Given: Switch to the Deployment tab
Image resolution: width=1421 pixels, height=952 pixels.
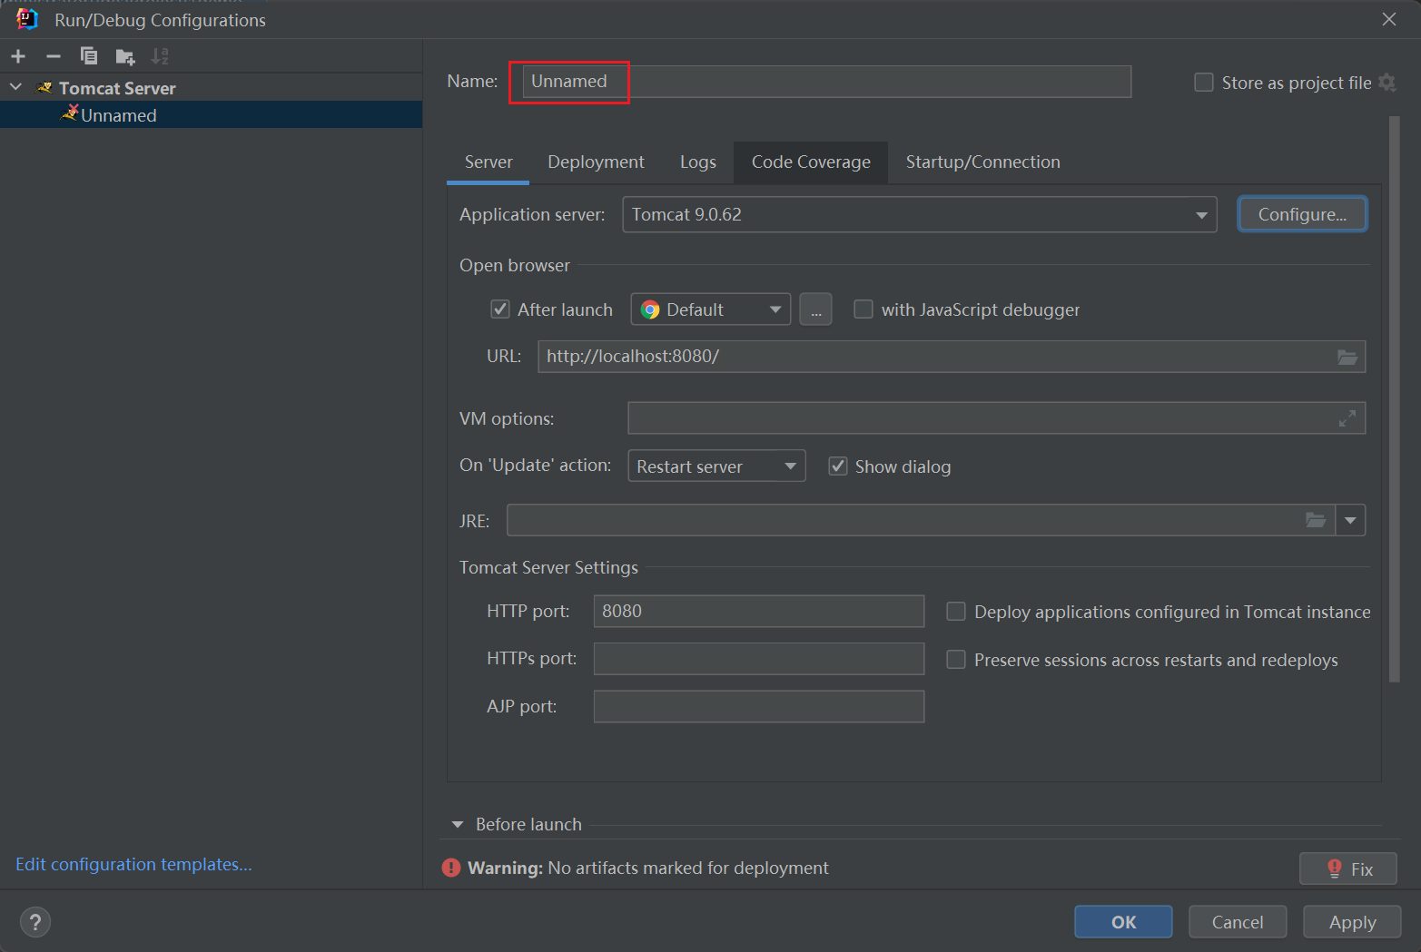Looking at the screenshot, I should (x=596, y=162).
